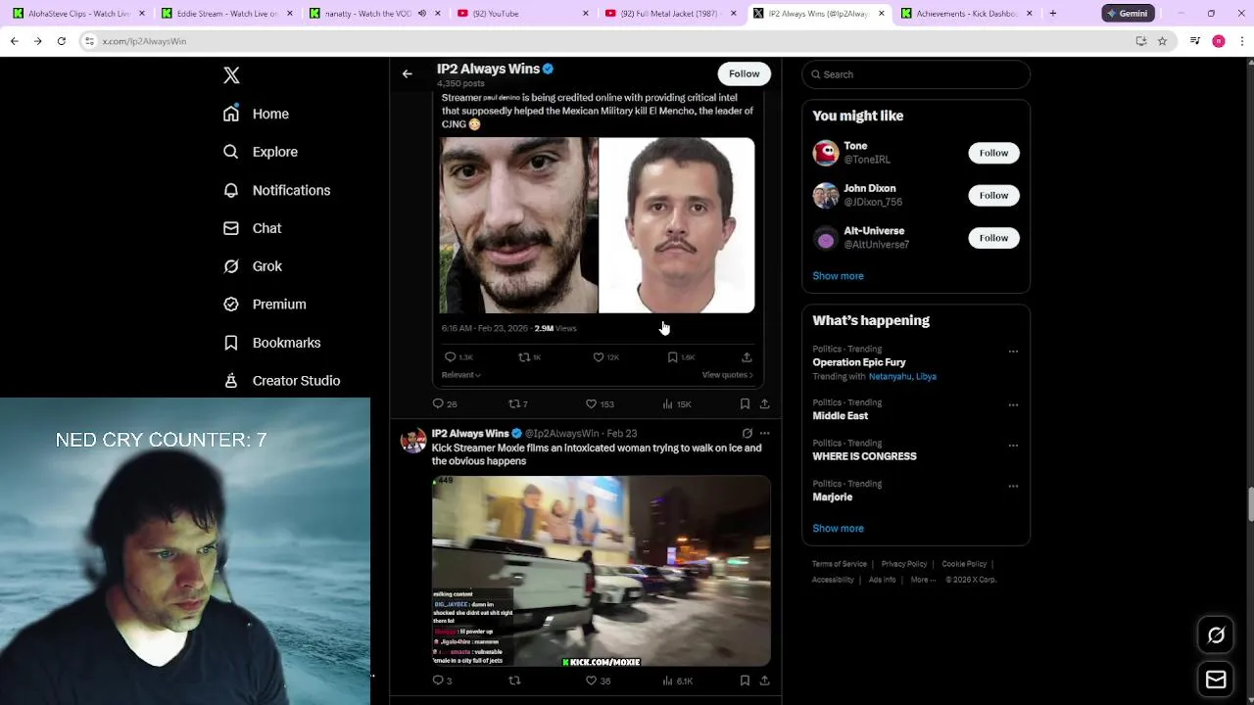This screenshot has width=1254, height=705.
Task: Follow Alt-Universe in You might like
Action: click(993, 238)
